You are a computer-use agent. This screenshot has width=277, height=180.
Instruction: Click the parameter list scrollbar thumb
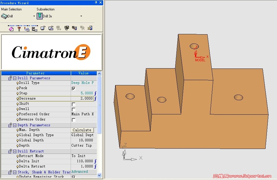tap(99, 105)
